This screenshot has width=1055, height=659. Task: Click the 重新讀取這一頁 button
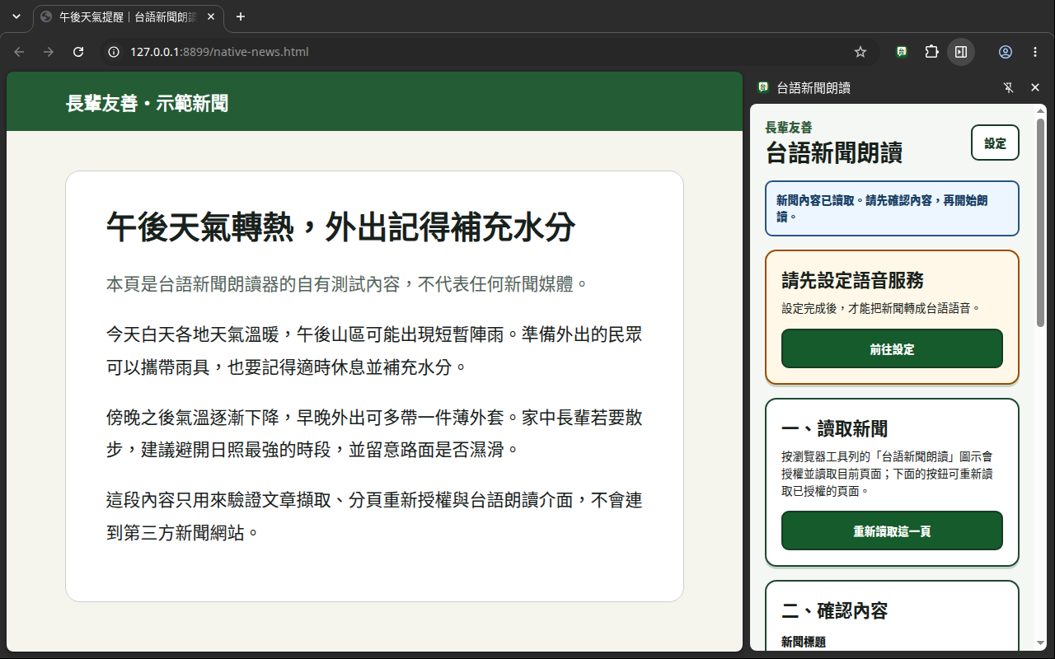click(892, 530)
